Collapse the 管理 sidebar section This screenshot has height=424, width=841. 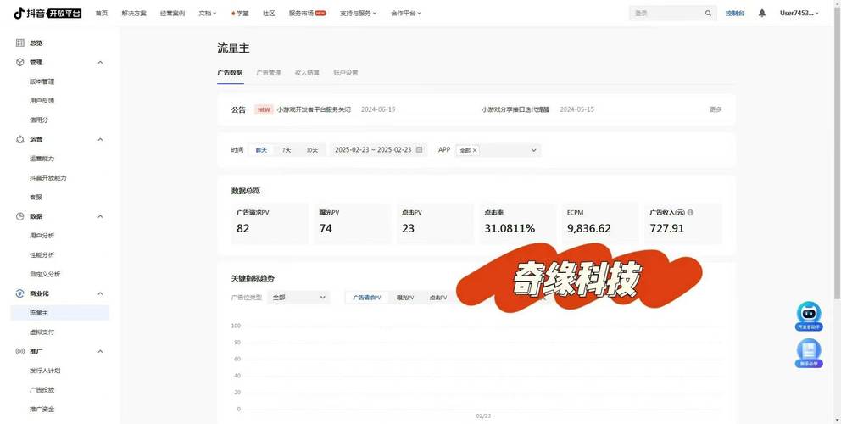coord(100,62)
